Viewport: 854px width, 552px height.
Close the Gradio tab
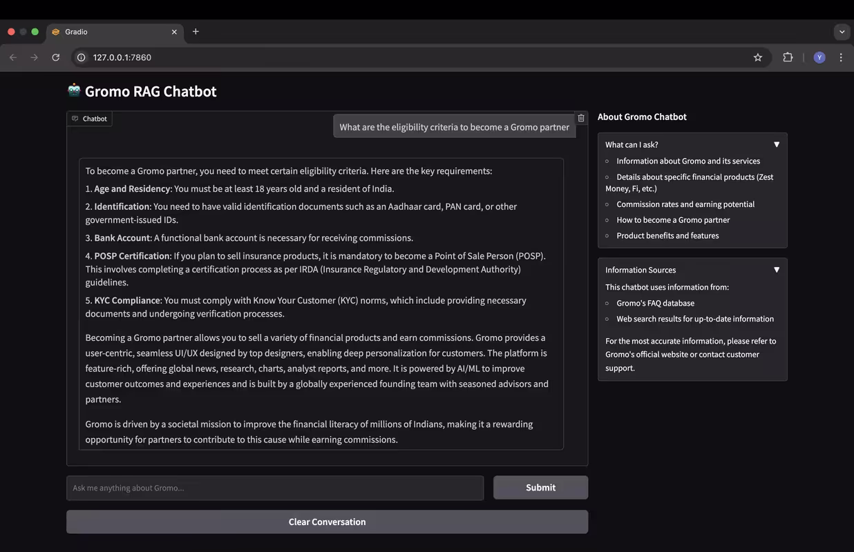pyautogui.click(x=174, y=32)
